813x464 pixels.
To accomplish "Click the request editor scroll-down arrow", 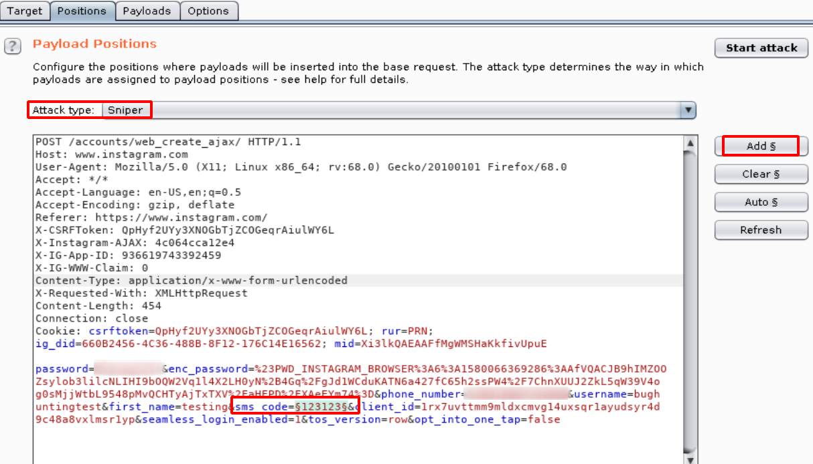I will [690, 459].
